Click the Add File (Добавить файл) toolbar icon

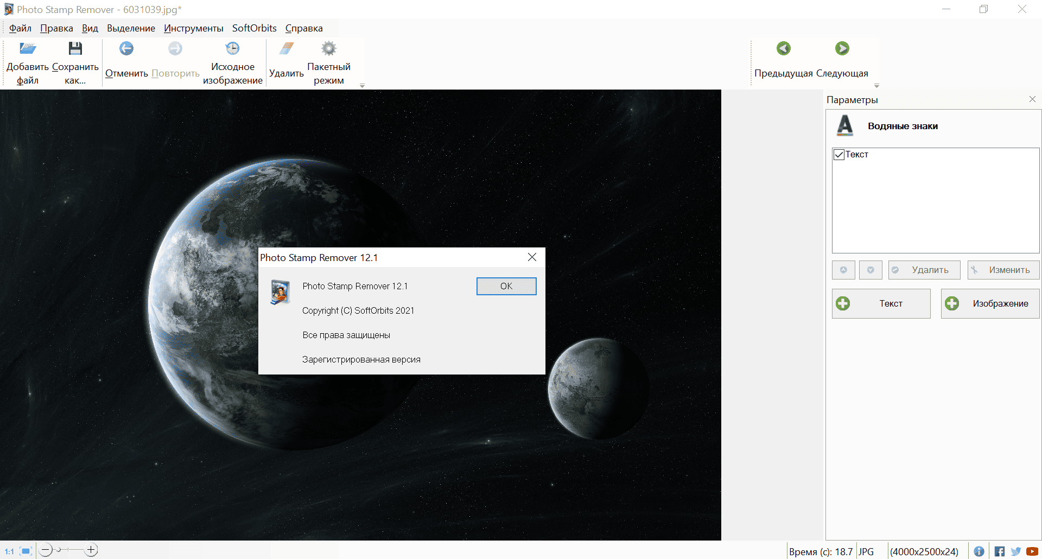click(28, 49)
